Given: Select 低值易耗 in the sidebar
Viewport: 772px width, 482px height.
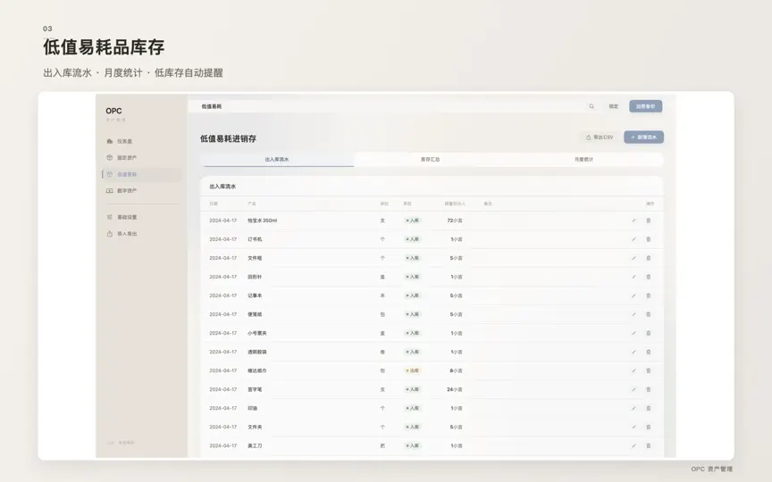Looking at the screenshot, I should (141, 174).
